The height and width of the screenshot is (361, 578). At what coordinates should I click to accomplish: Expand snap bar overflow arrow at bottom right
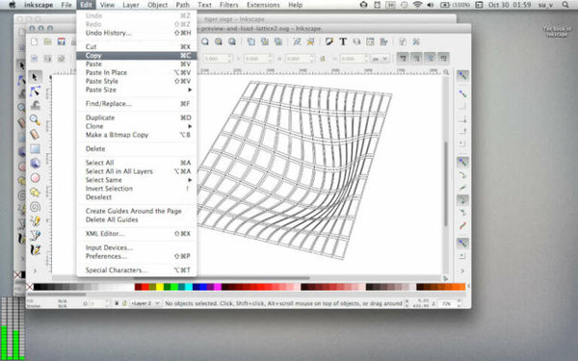pyautogui.click(x=462, y=271)
